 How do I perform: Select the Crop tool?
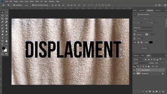coord(2,19)
